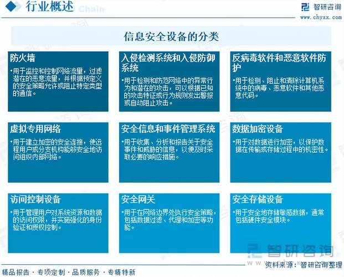Click 专精特新 in the footer
This screenshot has height=277, width=344.
[121, 272]
